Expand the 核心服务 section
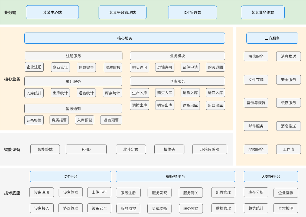306x217 pixels. point(125,38)
